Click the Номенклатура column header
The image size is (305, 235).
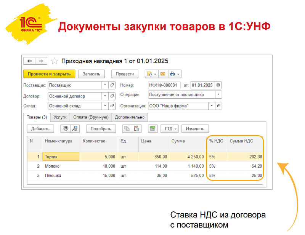click(61, 144)
